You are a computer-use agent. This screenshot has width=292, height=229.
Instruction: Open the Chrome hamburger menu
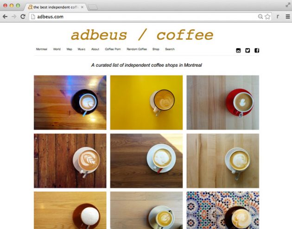coord(287,17)
